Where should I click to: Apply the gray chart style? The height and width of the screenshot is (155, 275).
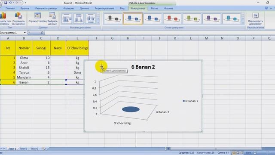pyautogui.click(x=113, y=19)
